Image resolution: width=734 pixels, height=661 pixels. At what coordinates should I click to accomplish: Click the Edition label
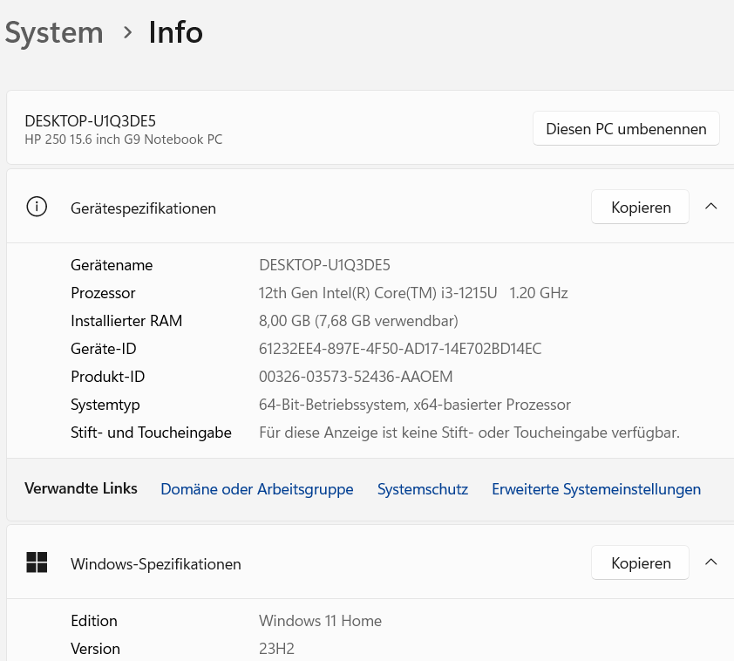[x=94, y=621]
